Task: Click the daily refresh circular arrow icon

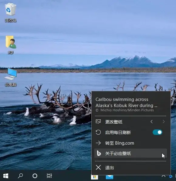Action: (98, 132)
